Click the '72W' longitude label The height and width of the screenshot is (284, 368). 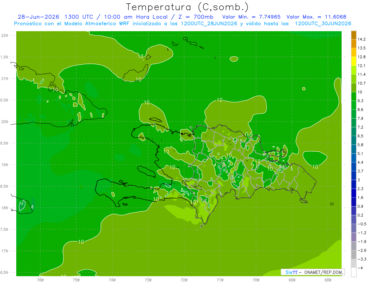(184, 280)
